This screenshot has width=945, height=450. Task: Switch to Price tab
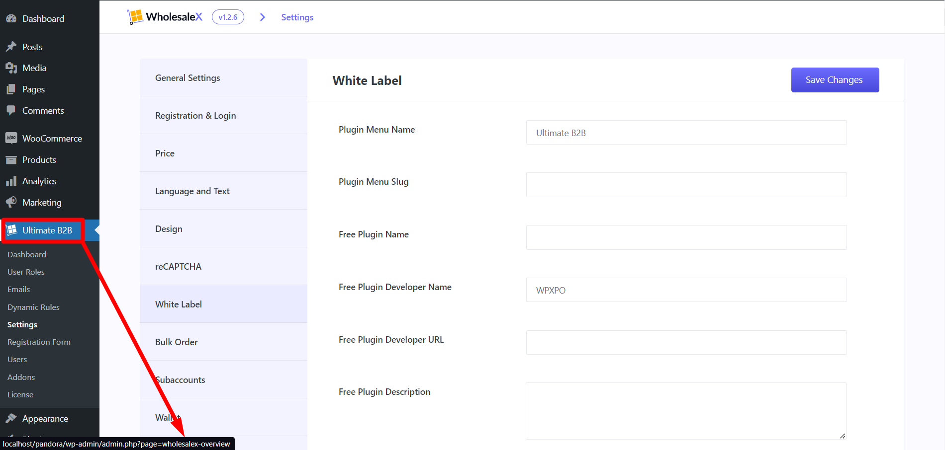223,153
